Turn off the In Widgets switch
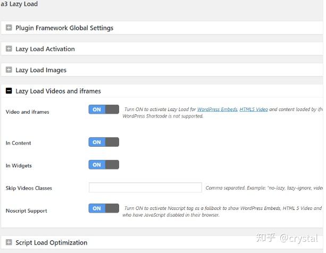326x253 pixels. point(104,165)
